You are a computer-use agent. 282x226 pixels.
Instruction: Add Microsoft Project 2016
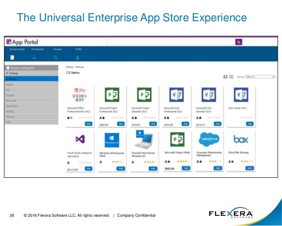[x=186, y=168]
